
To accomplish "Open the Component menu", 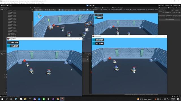I will pos(22,3).
